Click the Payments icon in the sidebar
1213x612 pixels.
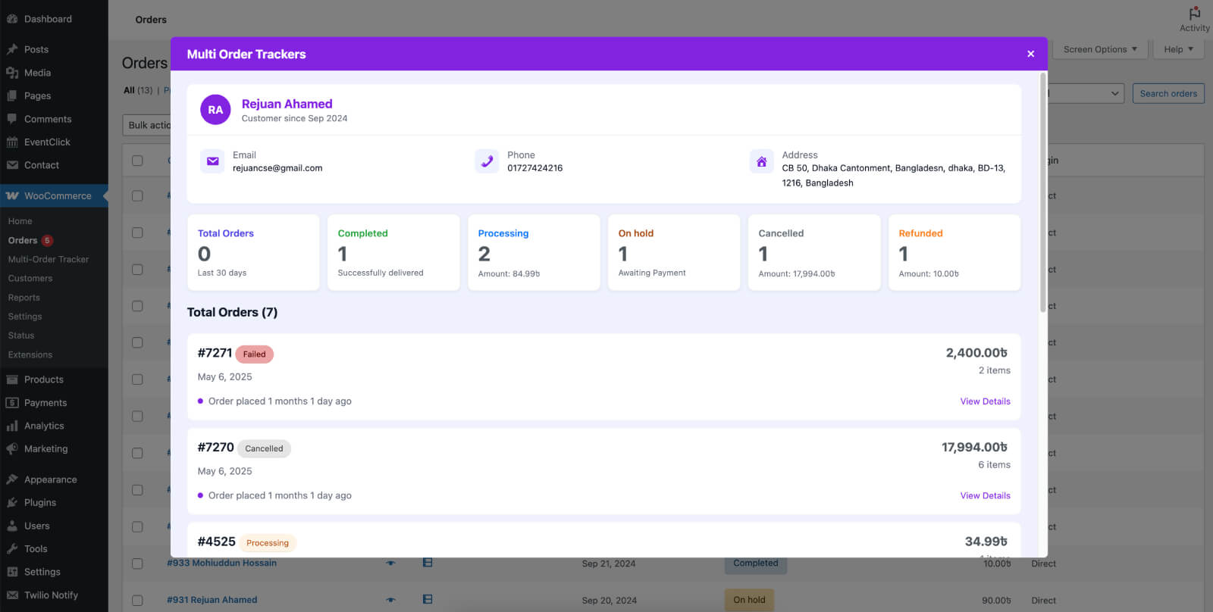click(x=12, y=403)
